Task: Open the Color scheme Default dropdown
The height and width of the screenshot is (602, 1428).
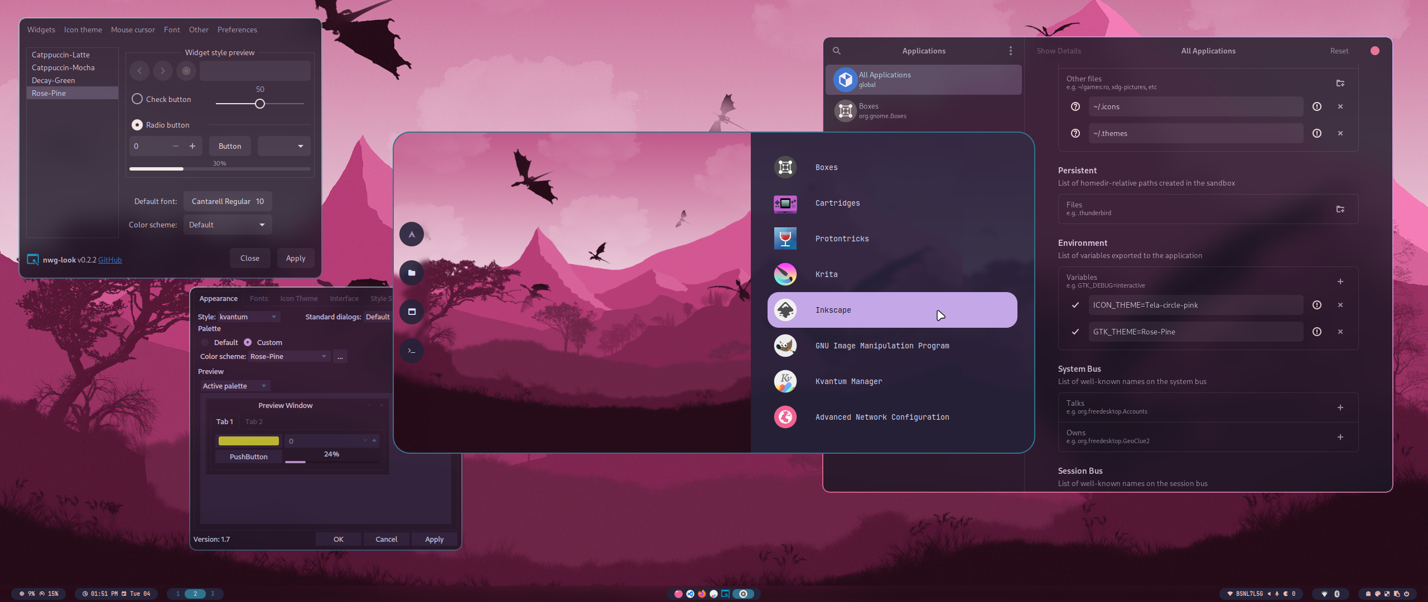Action: tap(228, 225)
